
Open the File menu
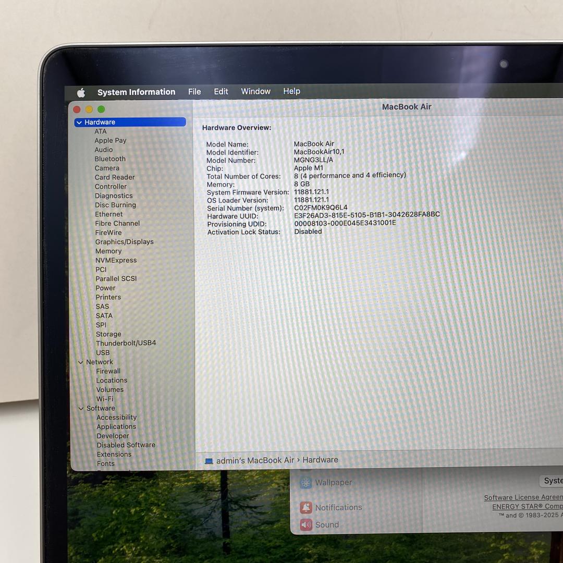pos(194,92)
